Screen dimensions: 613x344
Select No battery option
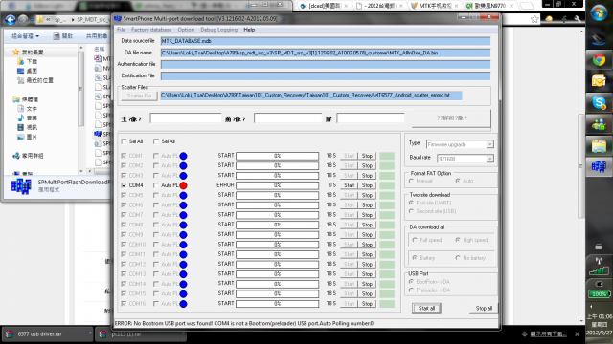click(458, 258)
